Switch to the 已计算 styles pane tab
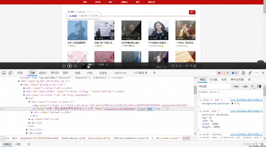 coord(213,79)
